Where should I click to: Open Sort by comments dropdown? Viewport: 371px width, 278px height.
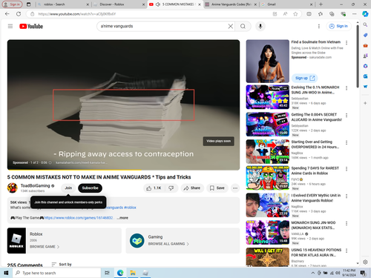[x=62, y=265]
